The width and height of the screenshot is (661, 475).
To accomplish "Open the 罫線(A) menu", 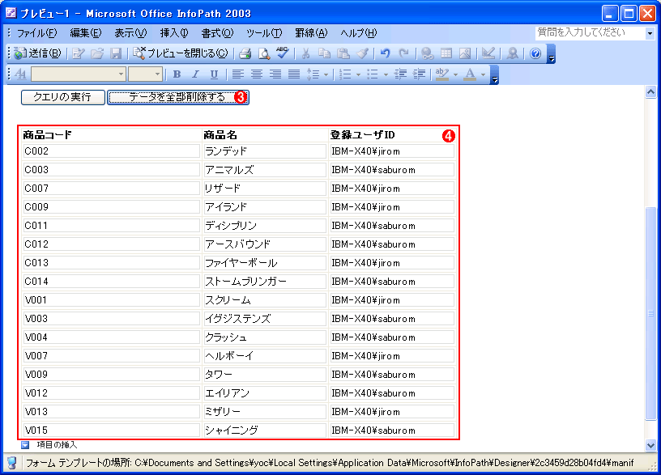I will point(311,33).
